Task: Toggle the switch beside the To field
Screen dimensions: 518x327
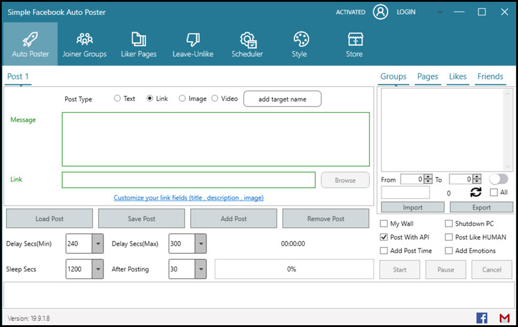Action: coord(498,179)
